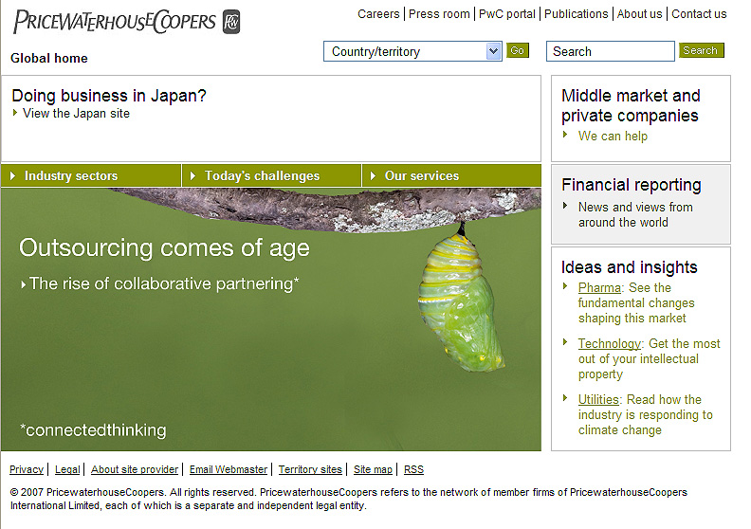Open the Legal footer link
The height and width of the screenshot is (529, 751).
[67, 469]
